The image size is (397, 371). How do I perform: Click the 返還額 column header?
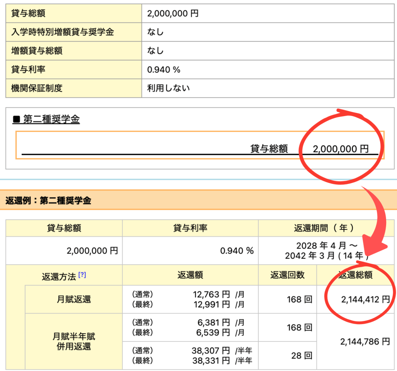(x=190, y=275)
